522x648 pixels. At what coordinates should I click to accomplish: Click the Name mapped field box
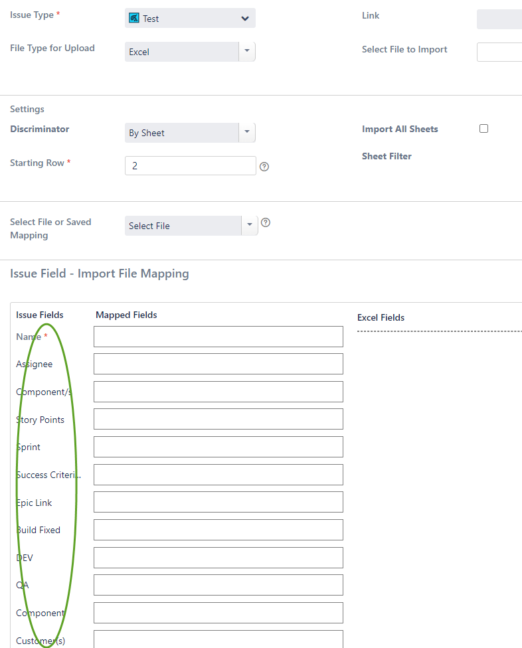(218, 337)
